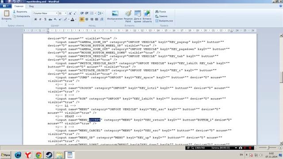
Task: Click the shrink font size icon
Action: pos(75,13)
